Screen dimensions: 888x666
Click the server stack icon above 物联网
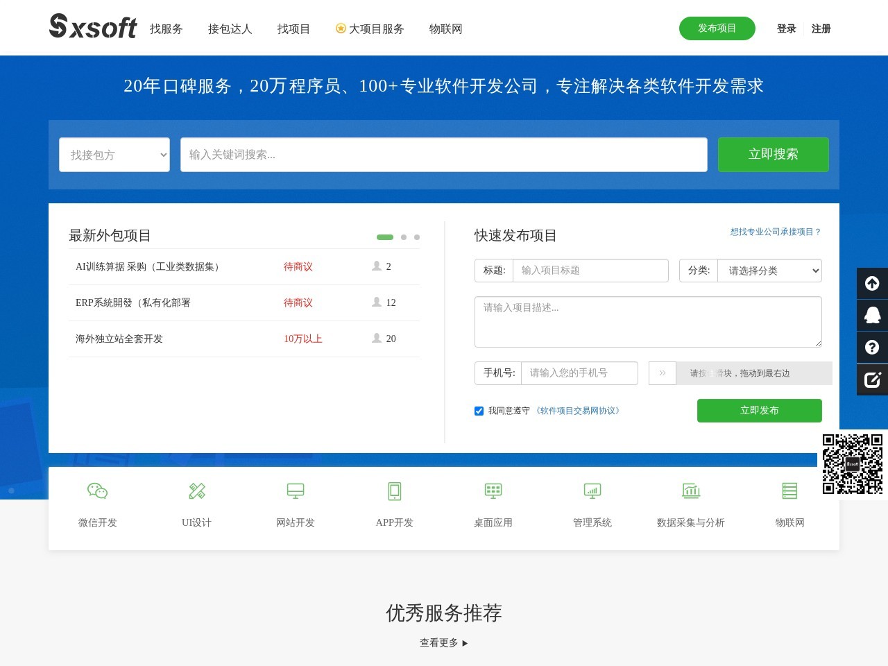coord(789,491)
